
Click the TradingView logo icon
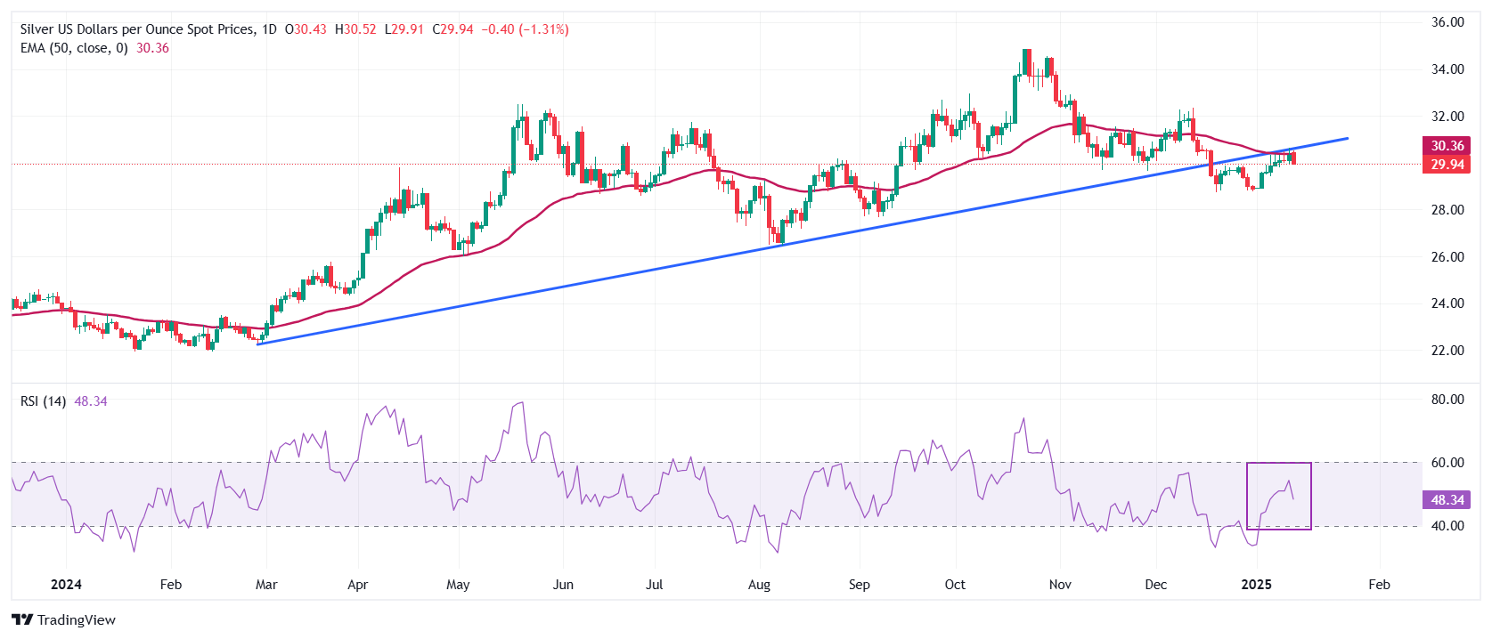[x=22, y=620]
